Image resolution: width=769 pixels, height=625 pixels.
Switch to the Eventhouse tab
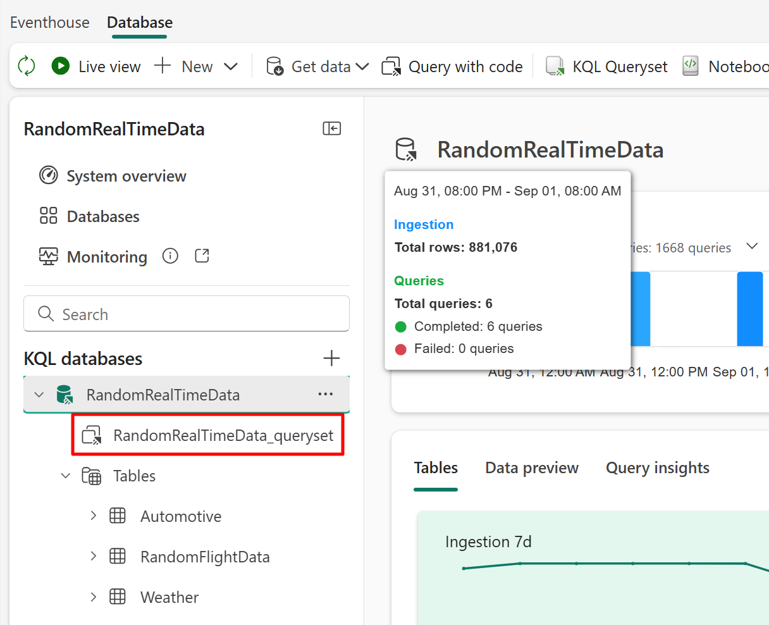tap(49, 22)
